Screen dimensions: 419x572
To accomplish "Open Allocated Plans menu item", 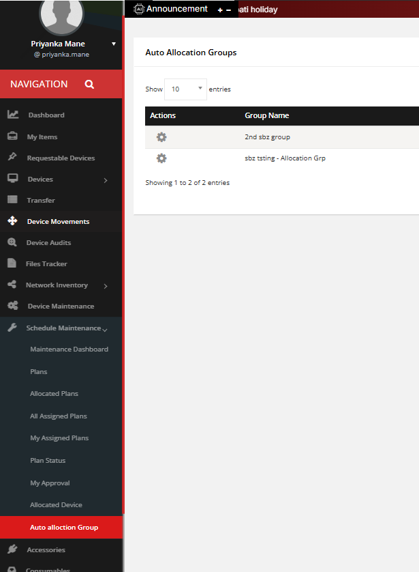I will pos(54,394).
